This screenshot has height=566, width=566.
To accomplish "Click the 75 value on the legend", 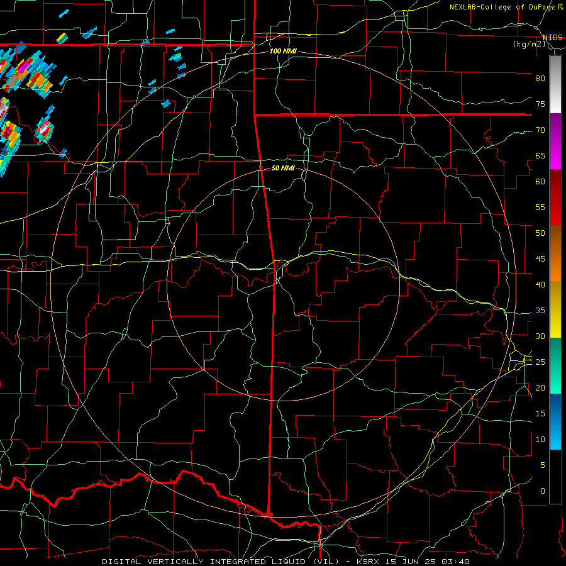I will coord(540,104).
